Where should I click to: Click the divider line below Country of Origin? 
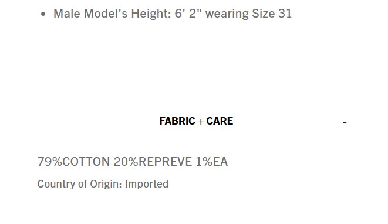[x=196, y=216]
